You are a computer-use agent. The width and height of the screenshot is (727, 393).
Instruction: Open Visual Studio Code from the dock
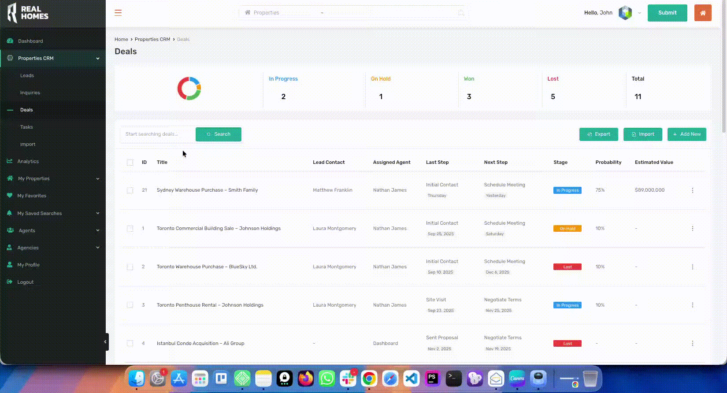click(411, 378)
